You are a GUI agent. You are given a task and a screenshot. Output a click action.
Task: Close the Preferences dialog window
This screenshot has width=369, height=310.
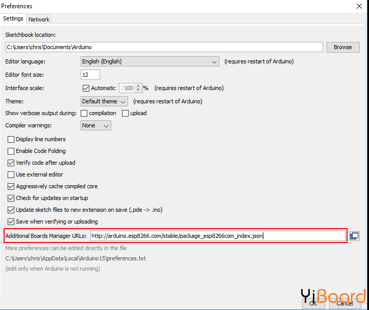tap(359, 6)
